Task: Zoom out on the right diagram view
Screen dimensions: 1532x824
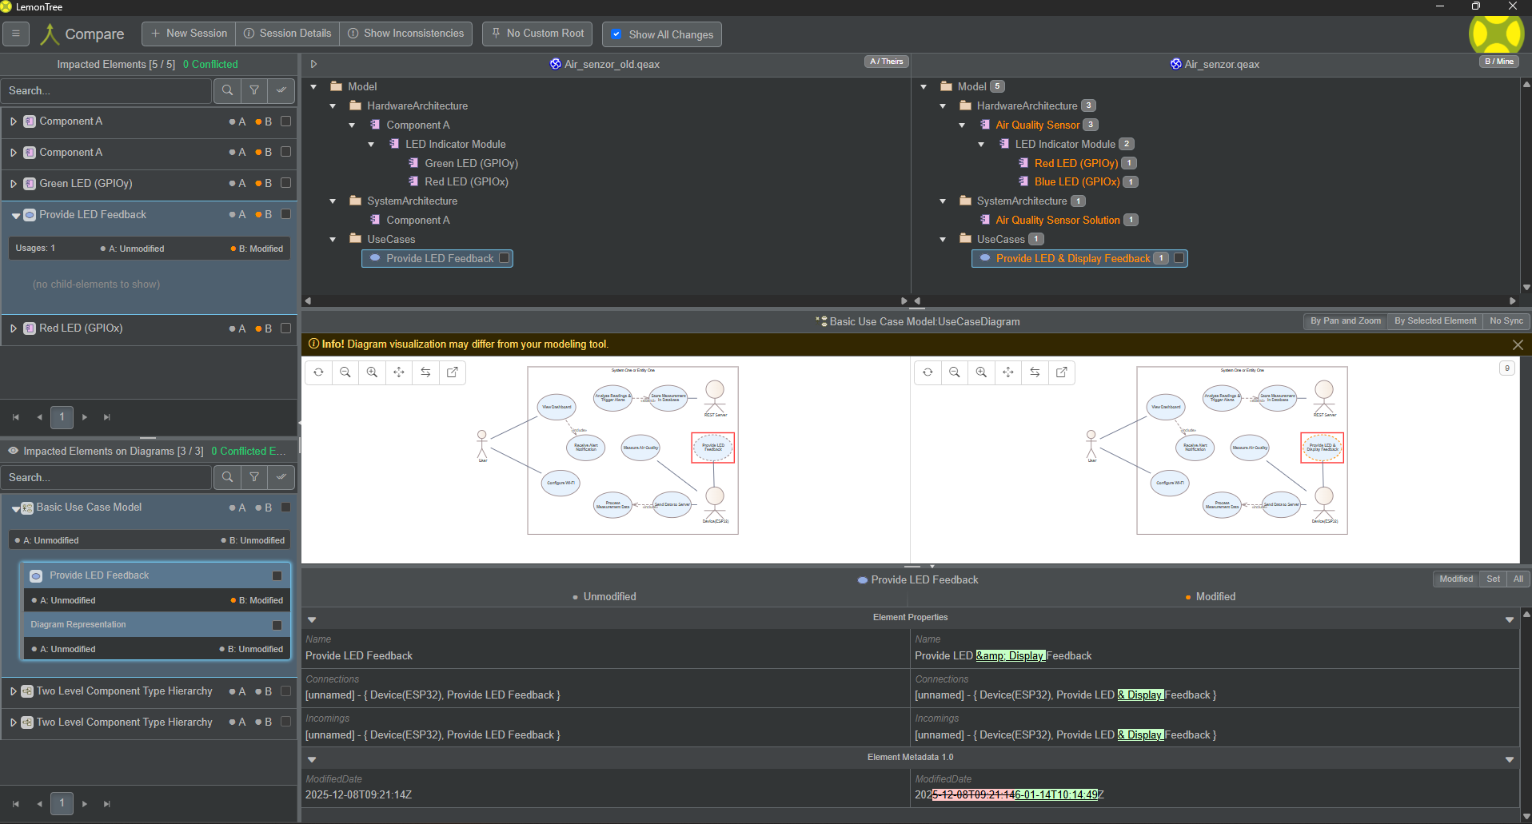Action: pyautogui.click(x=954, y=372)
